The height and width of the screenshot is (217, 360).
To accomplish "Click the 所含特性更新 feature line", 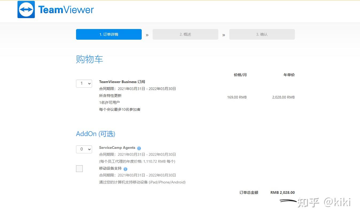I will pyautogui.click(x=110, y=96).
